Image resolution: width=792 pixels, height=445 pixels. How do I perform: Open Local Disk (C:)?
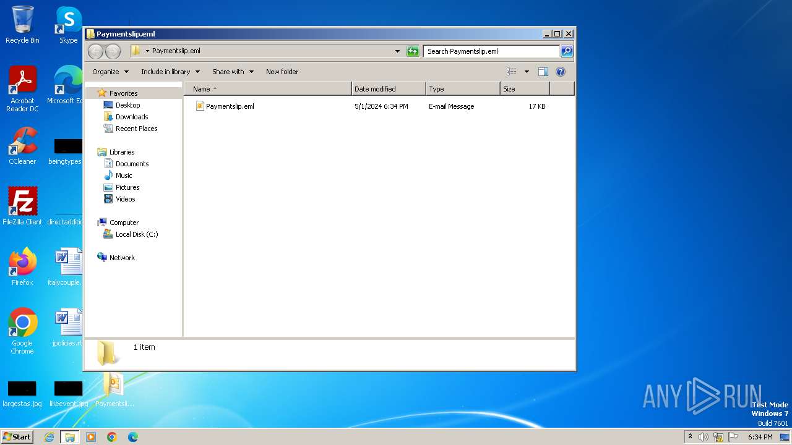(x=137, y=234)
